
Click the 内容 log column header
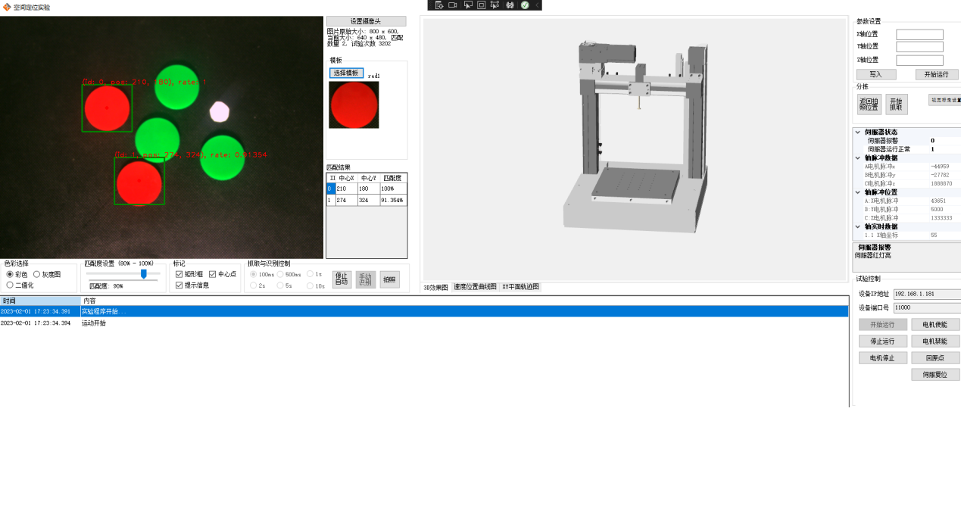464,301
